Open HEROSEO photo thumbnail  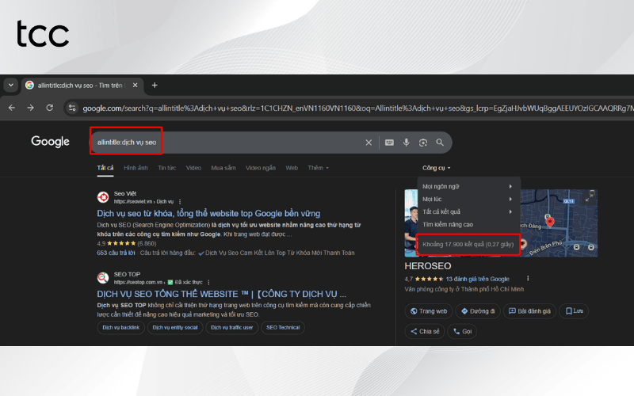pyautogui.click(x=411, y=223)
